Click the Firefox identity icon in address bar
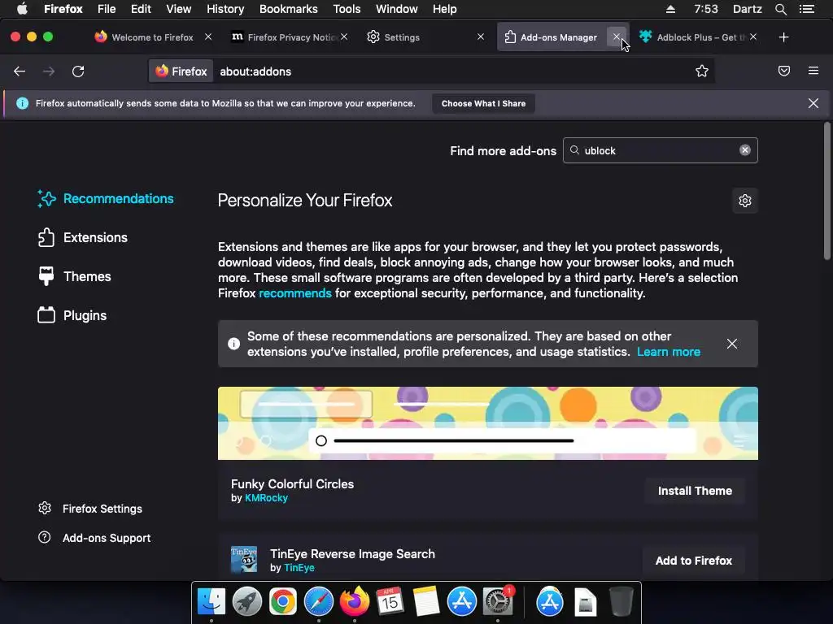This screenshot has width=833, height=624. (x=181, y=71)
